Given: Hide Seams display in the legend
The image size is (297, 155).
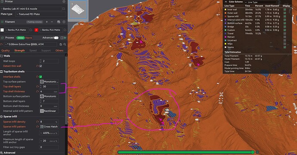Looking at the screenshot, I should 285,47.
